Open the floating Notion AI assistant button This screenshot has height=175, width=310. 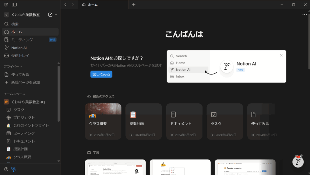(298, 162)
